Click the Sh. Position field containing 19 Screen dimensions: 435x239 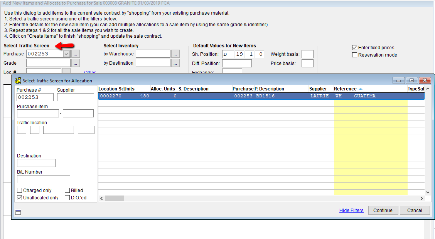pyautogui.click(x=239, y=54)
